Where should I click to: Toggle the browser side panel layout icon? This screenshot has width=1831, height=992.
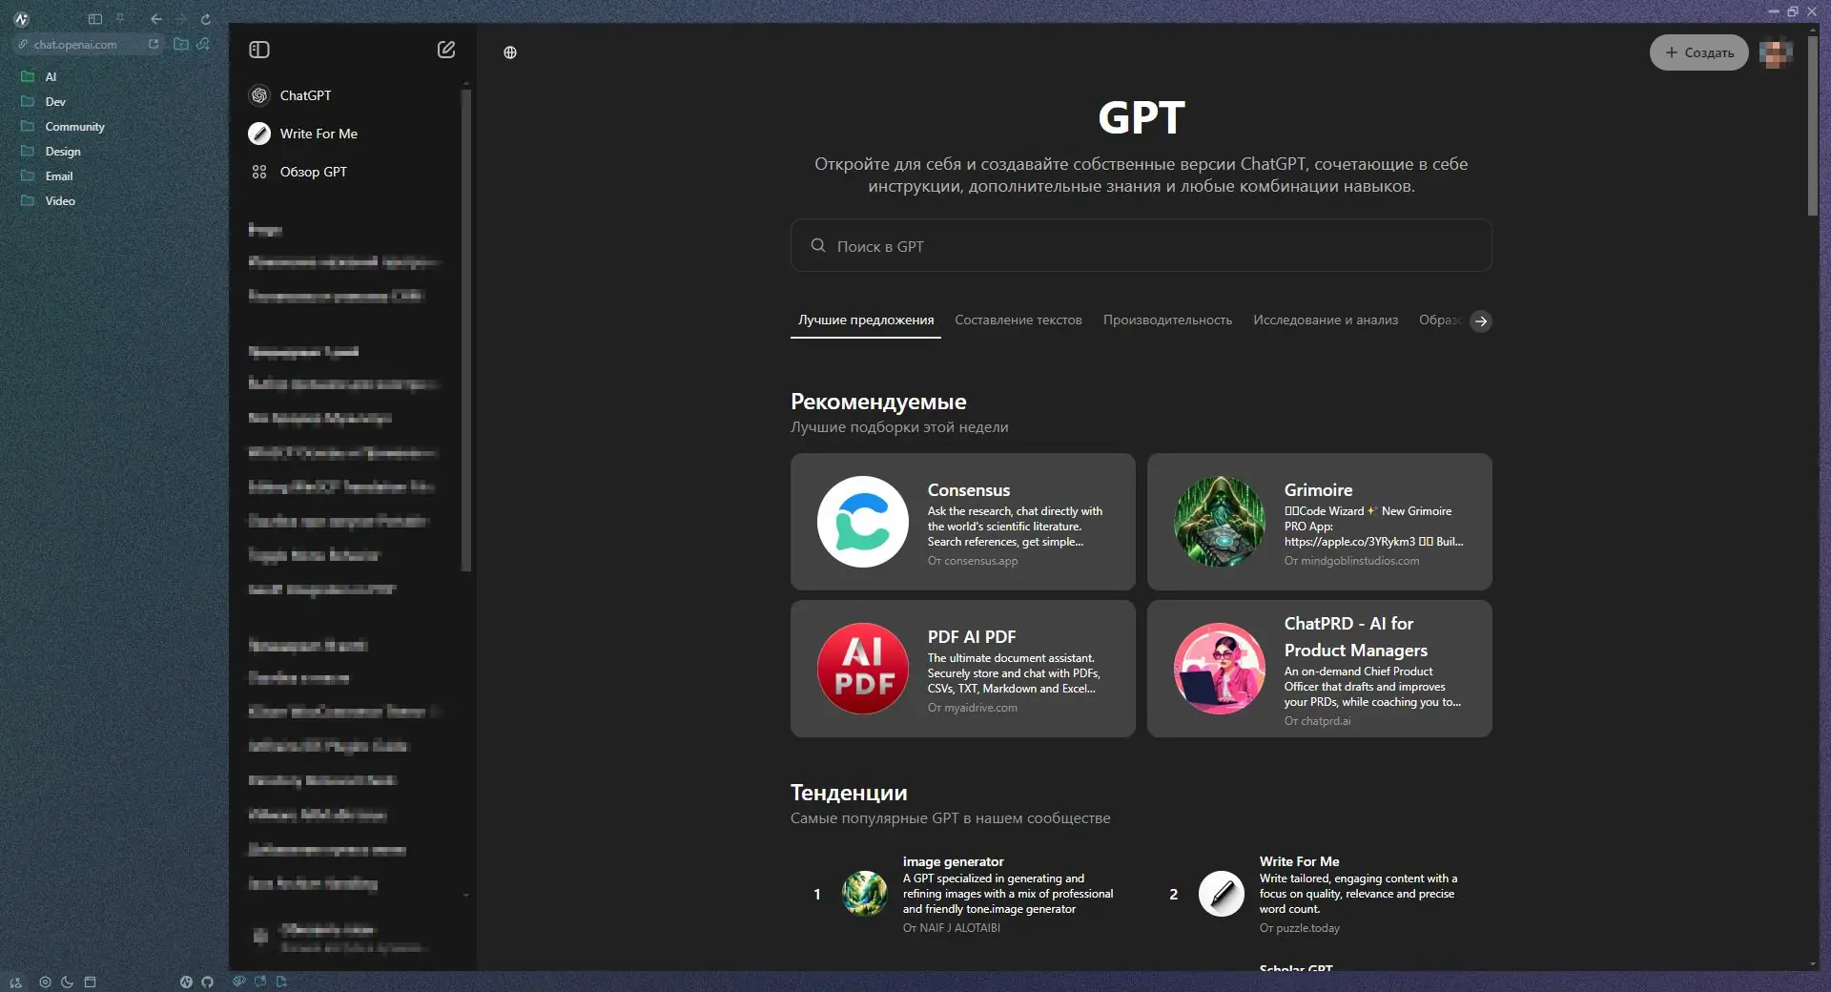[x=94, y=19]
